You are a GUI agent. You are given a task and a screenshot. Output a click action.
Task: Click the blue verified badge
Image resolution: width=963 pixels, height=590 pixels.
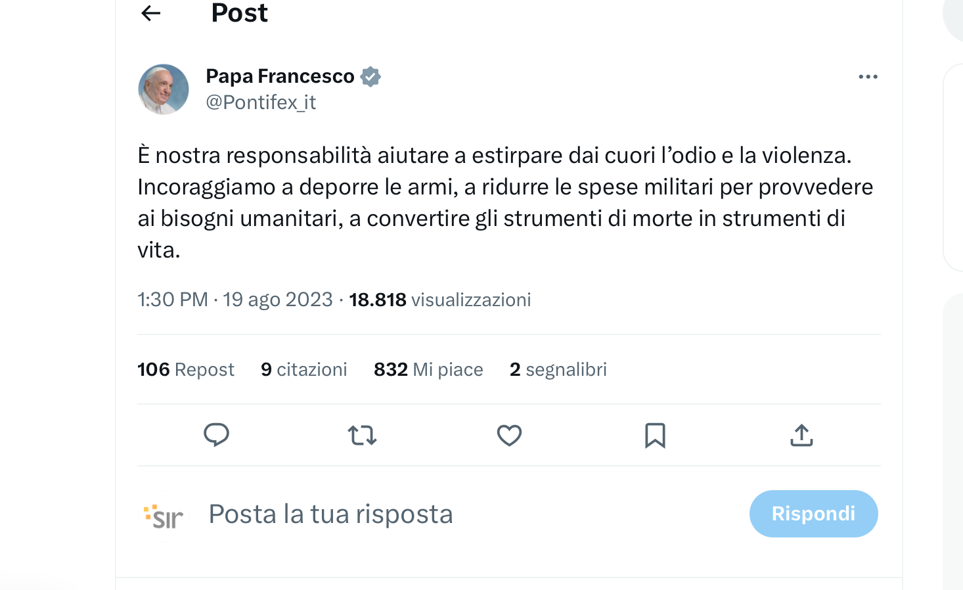tap(370, 77)
